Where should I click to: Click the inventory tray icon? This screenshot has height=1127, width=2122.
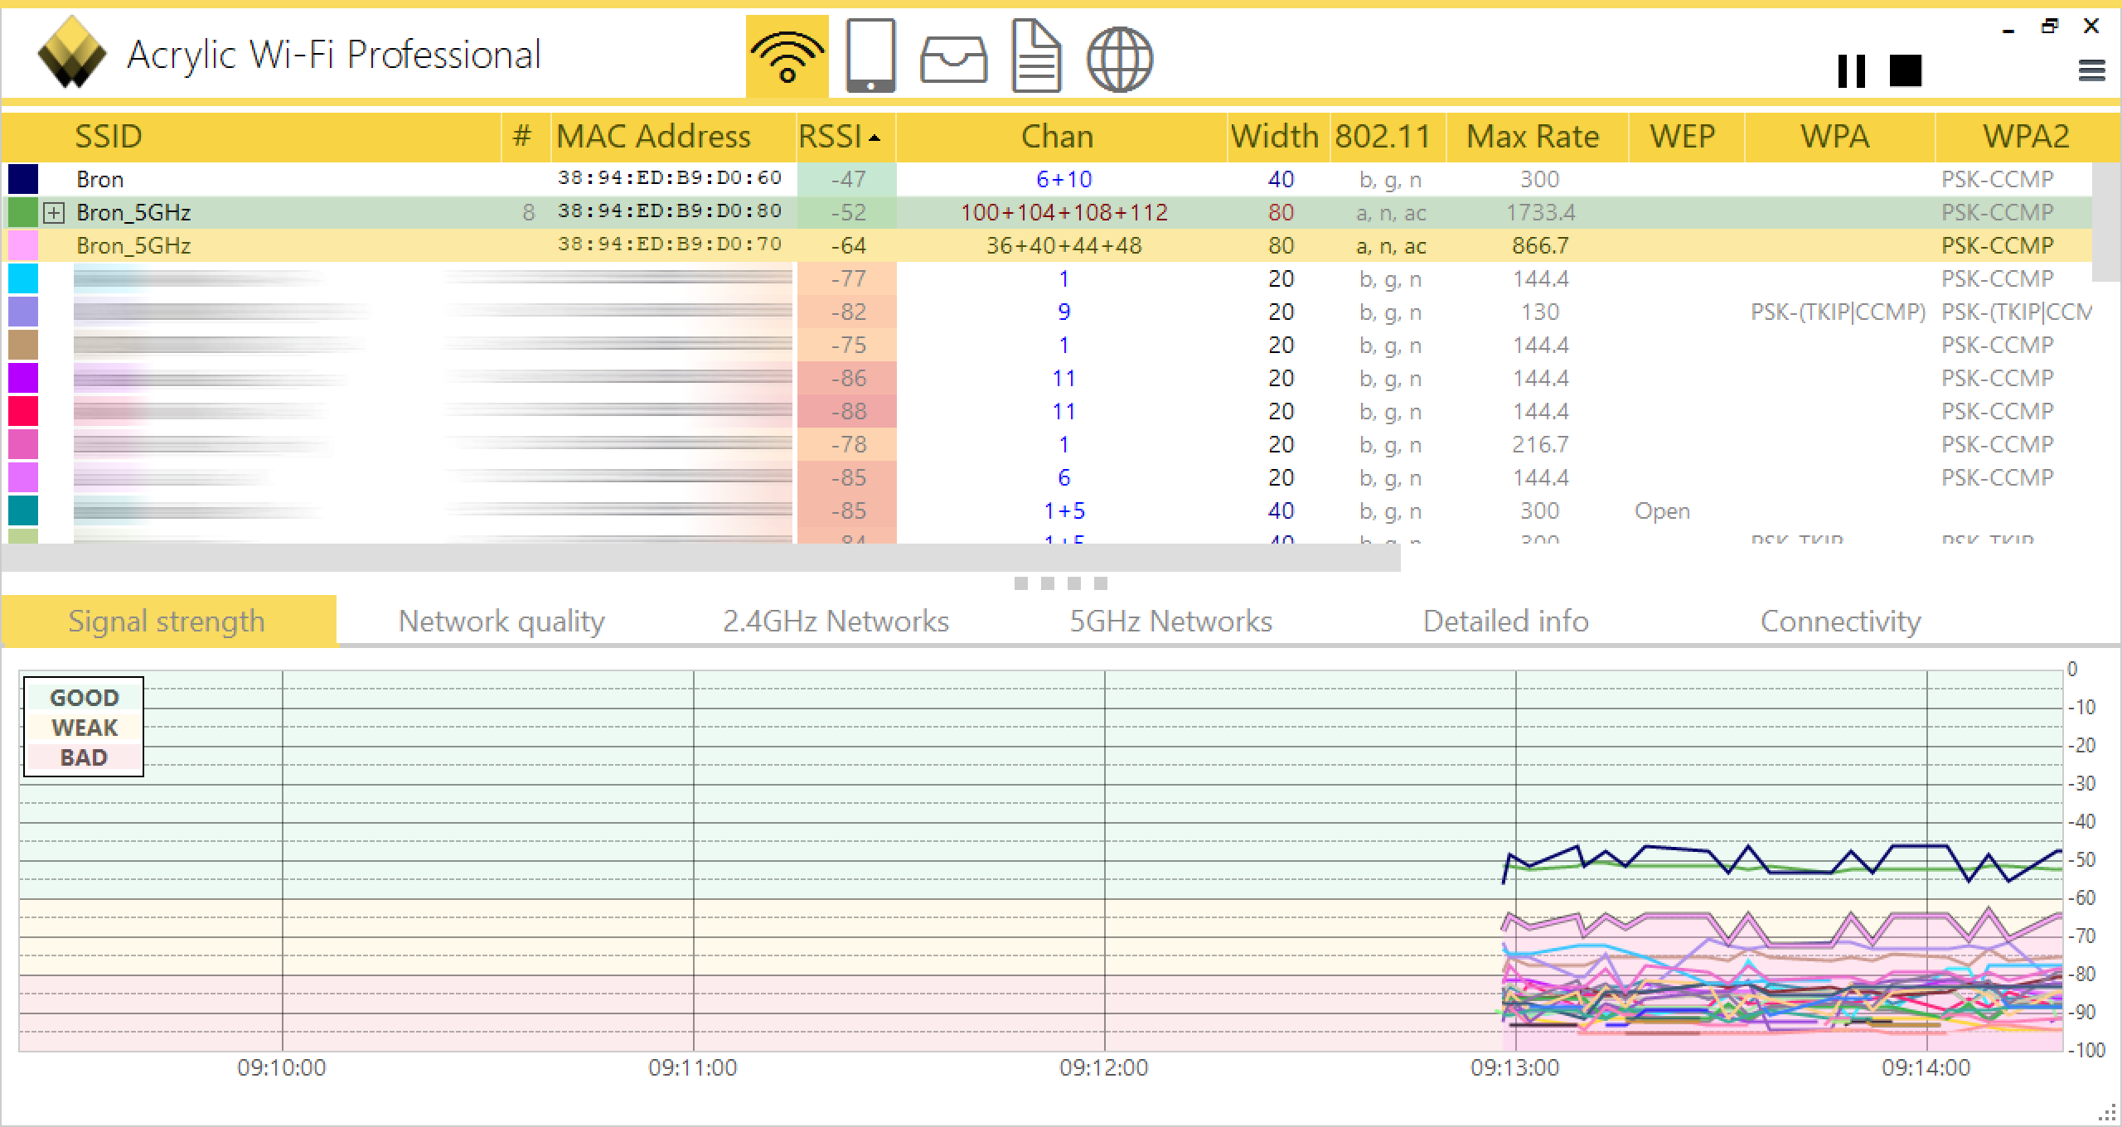(x=953, y=60)
